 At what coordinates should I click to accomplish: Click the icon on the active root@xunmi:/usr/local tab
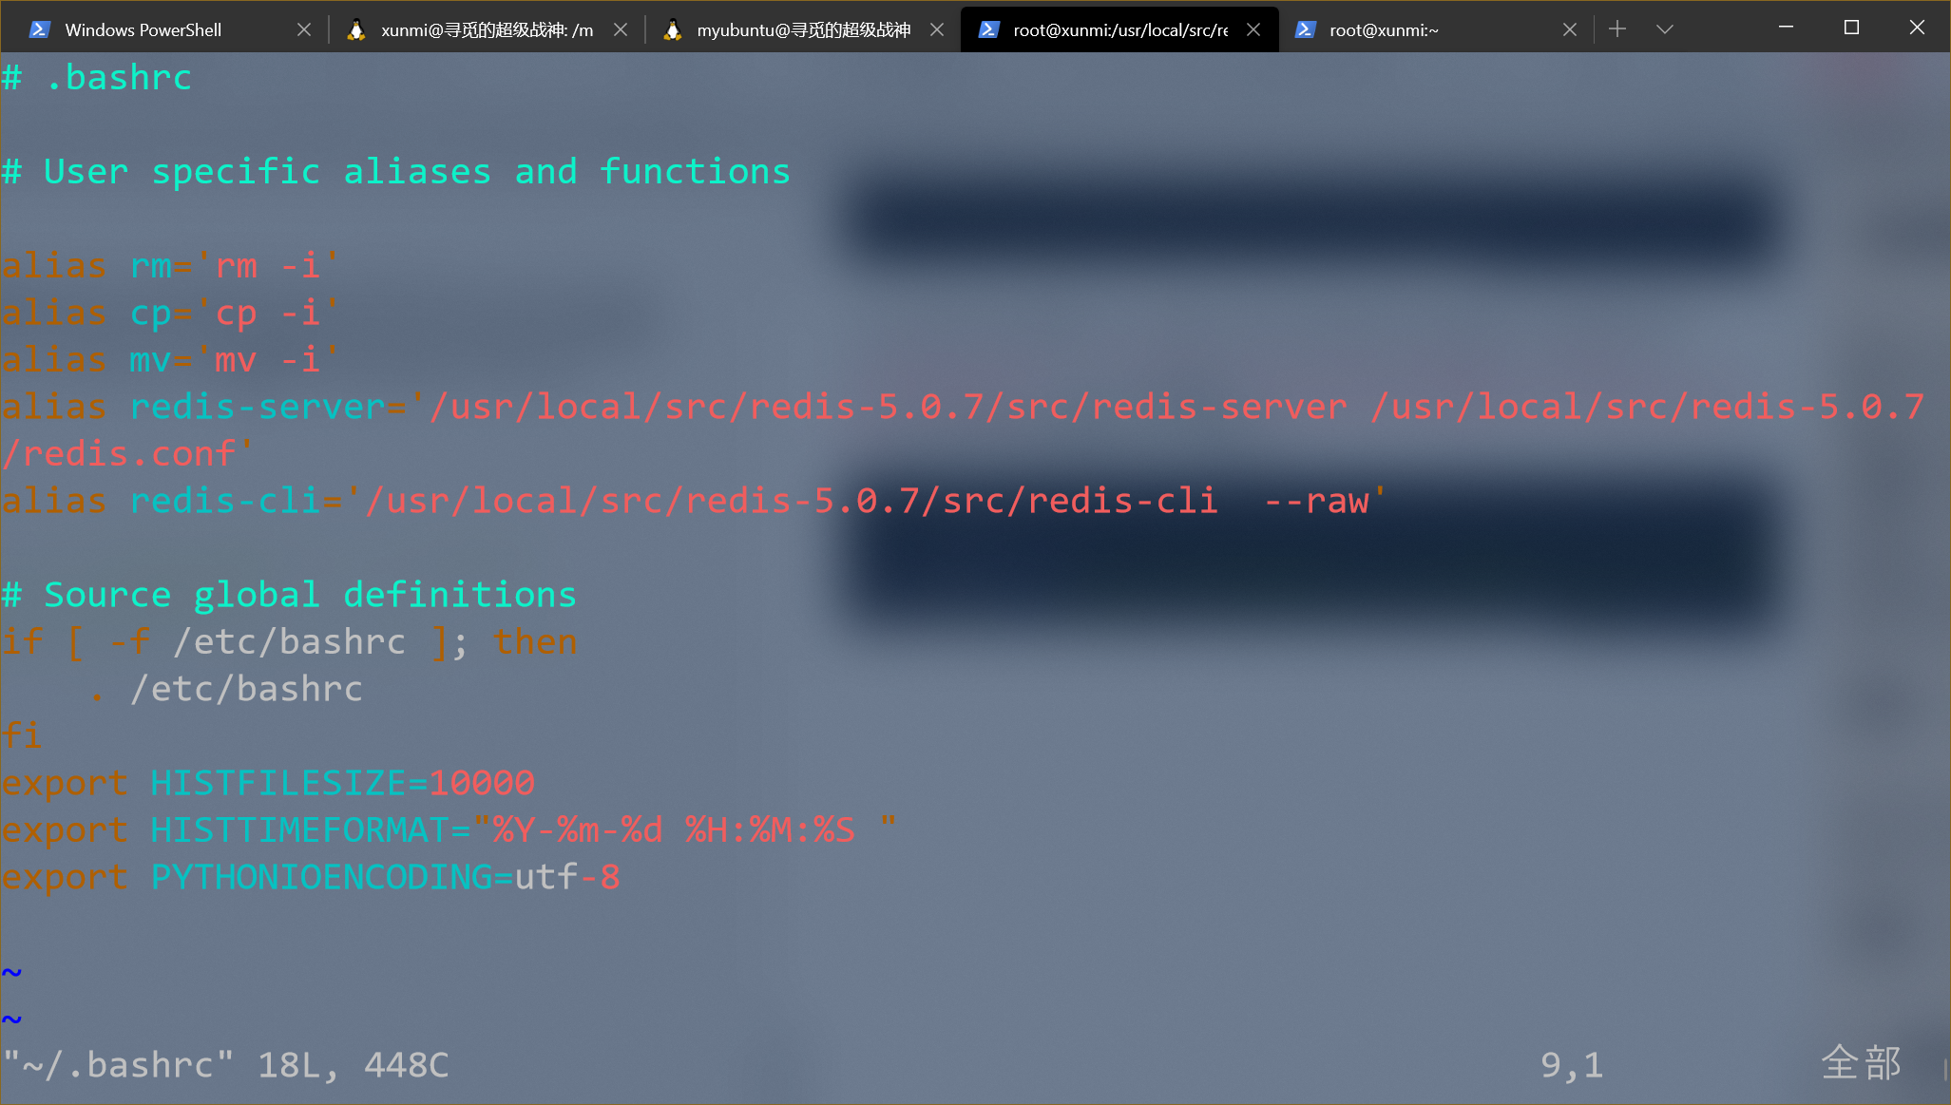point(988,29)
